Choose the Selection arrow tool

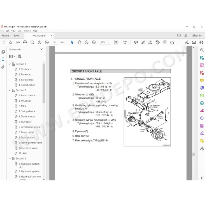(72, 42)
